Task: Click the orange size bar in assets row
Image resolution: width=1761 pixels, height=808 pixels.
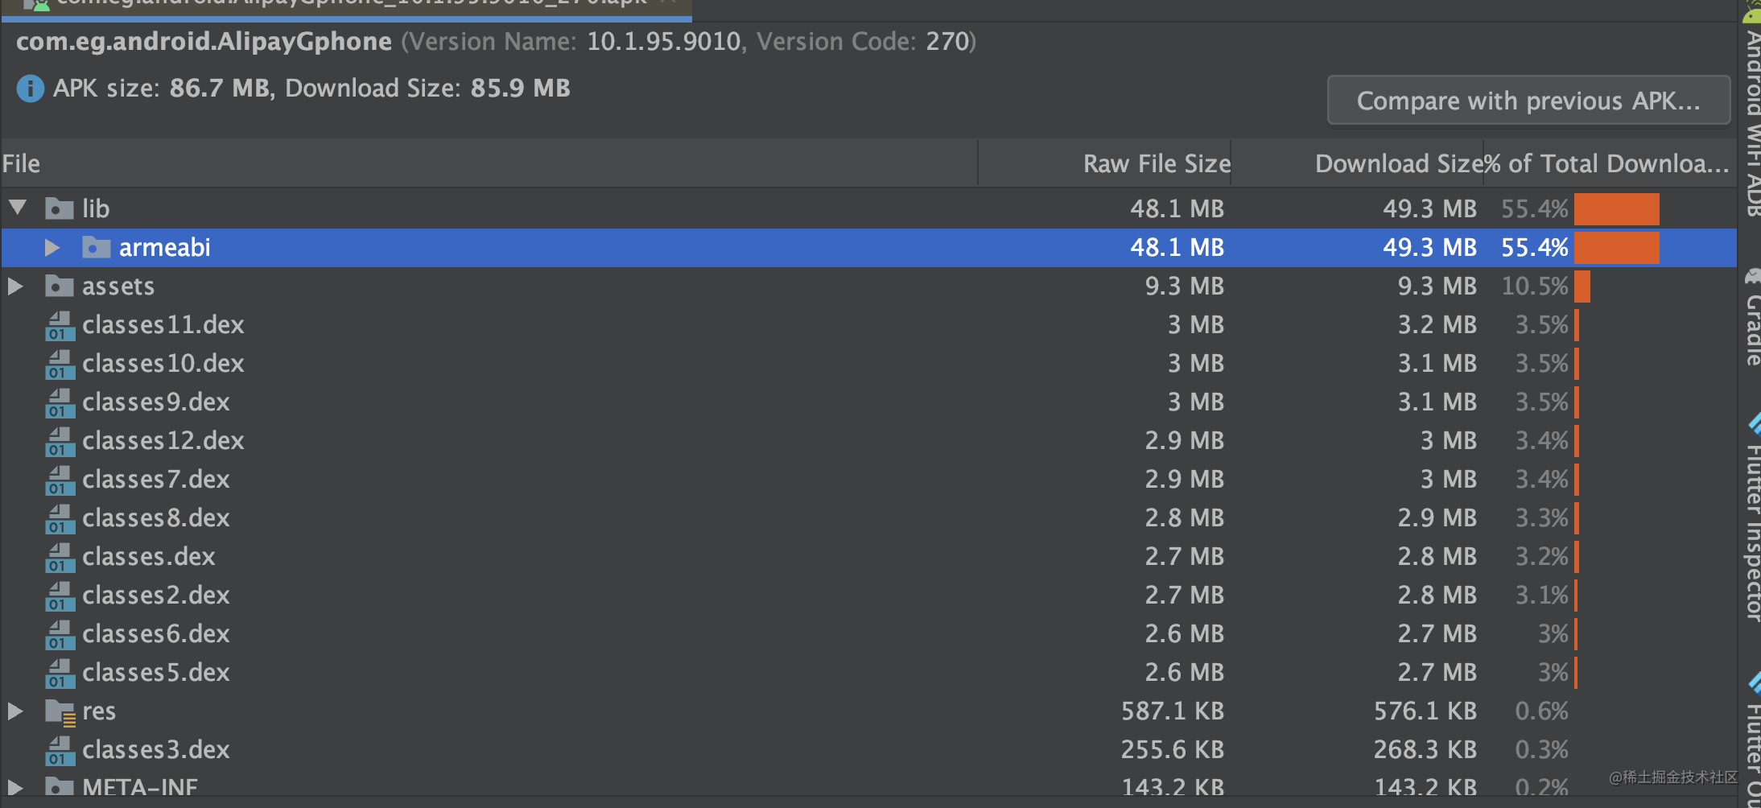Action: 1582,286
